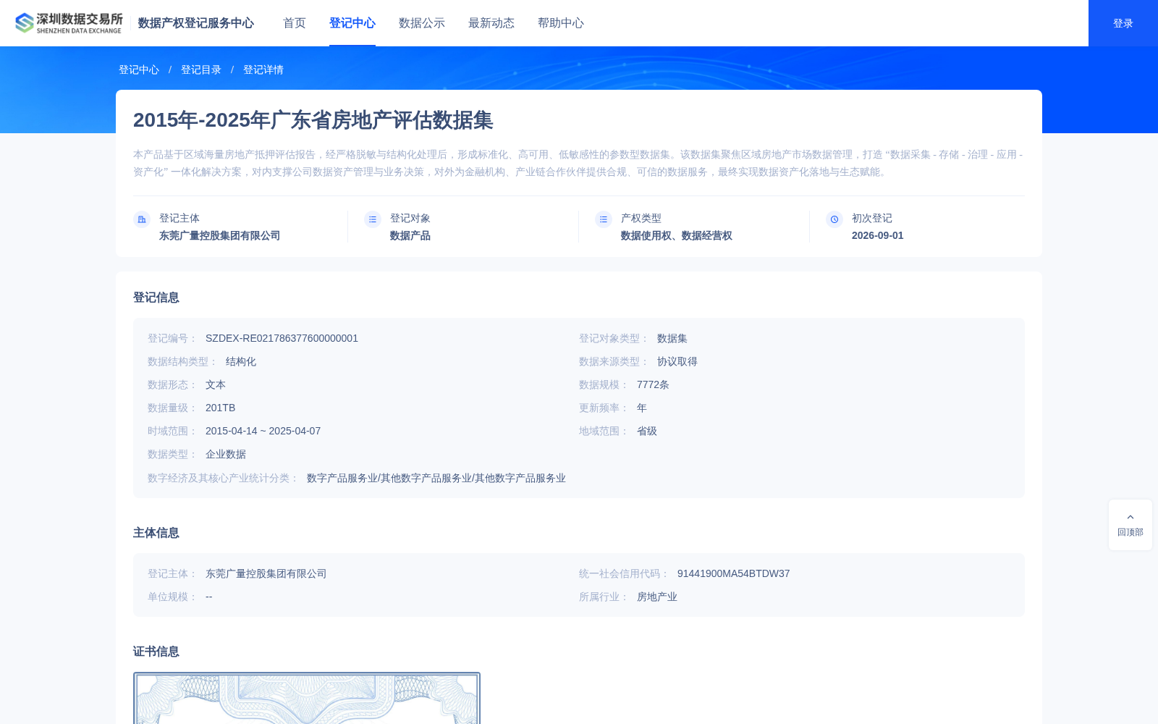This screenshot has width=1158, height=724.
Task: Click the 数字产品服务业 classification value
Action: [436, 478]
